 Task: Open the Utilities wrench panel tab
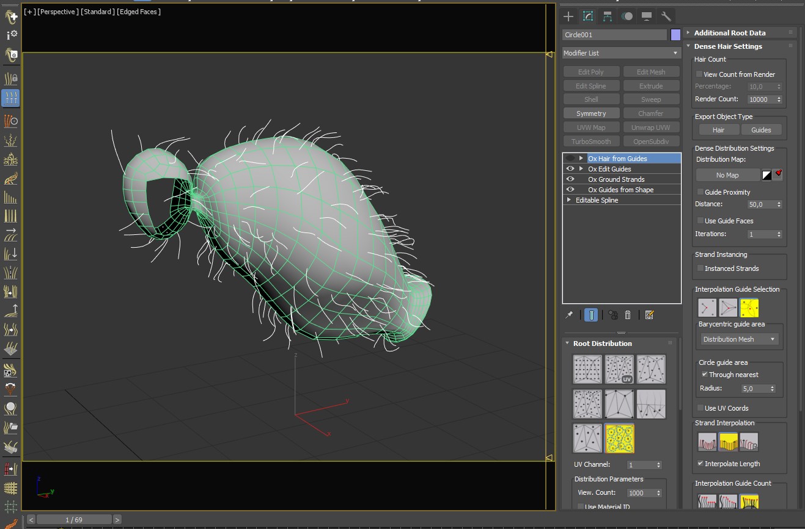pos(666,16)
